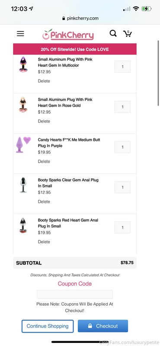Image resolution: width=160 pixels, height=346 pixels.
Task: Click the 20% Off Sitewide banner
Action: 75,49
